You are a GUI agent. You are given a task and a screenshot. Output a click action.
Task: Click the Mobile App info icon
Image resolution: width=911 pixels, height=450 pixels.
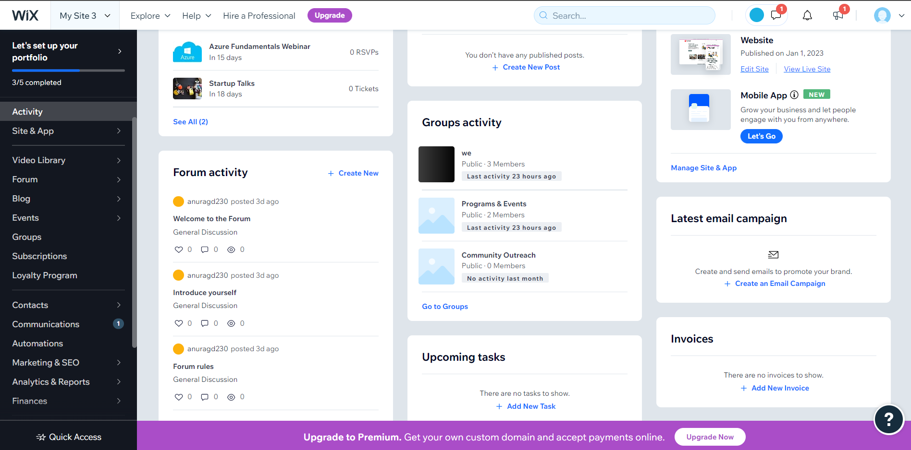[x=794, y=95]
